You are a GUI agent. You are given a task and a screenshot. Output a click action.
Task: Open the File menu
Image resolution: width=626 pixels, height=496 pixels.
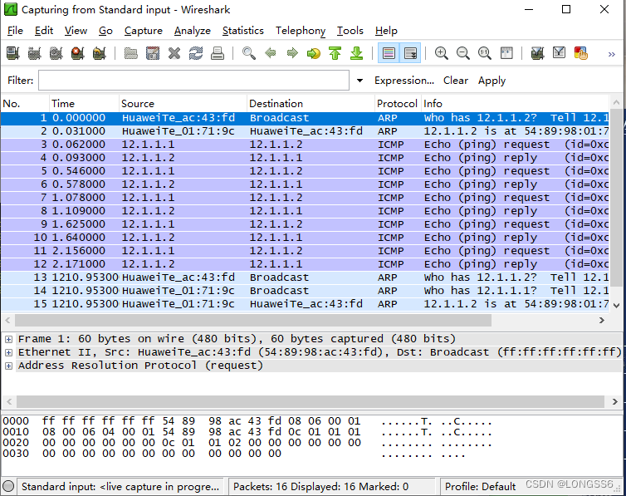[x=15, y=31]
